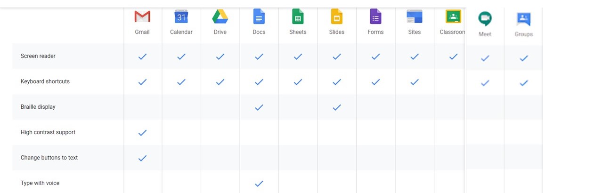The width and height of the screenshot is (603, 193).
Task: Click the green Sheets icon
Action: (x=298, y=16)
